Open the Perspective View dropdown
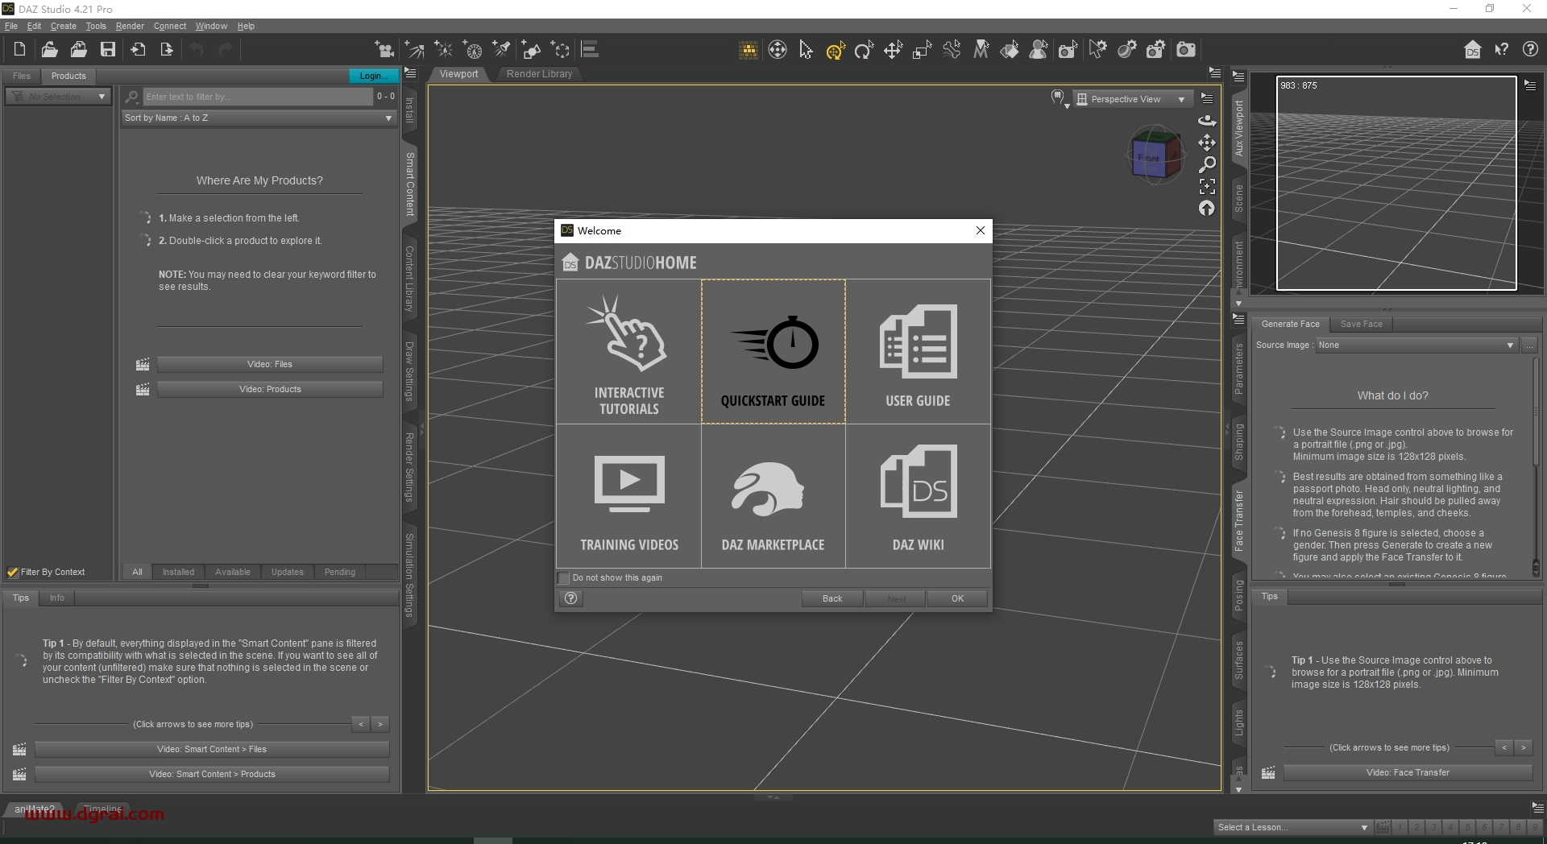This screenshot has width=1547, height=844. click(x=1133, y=99)
